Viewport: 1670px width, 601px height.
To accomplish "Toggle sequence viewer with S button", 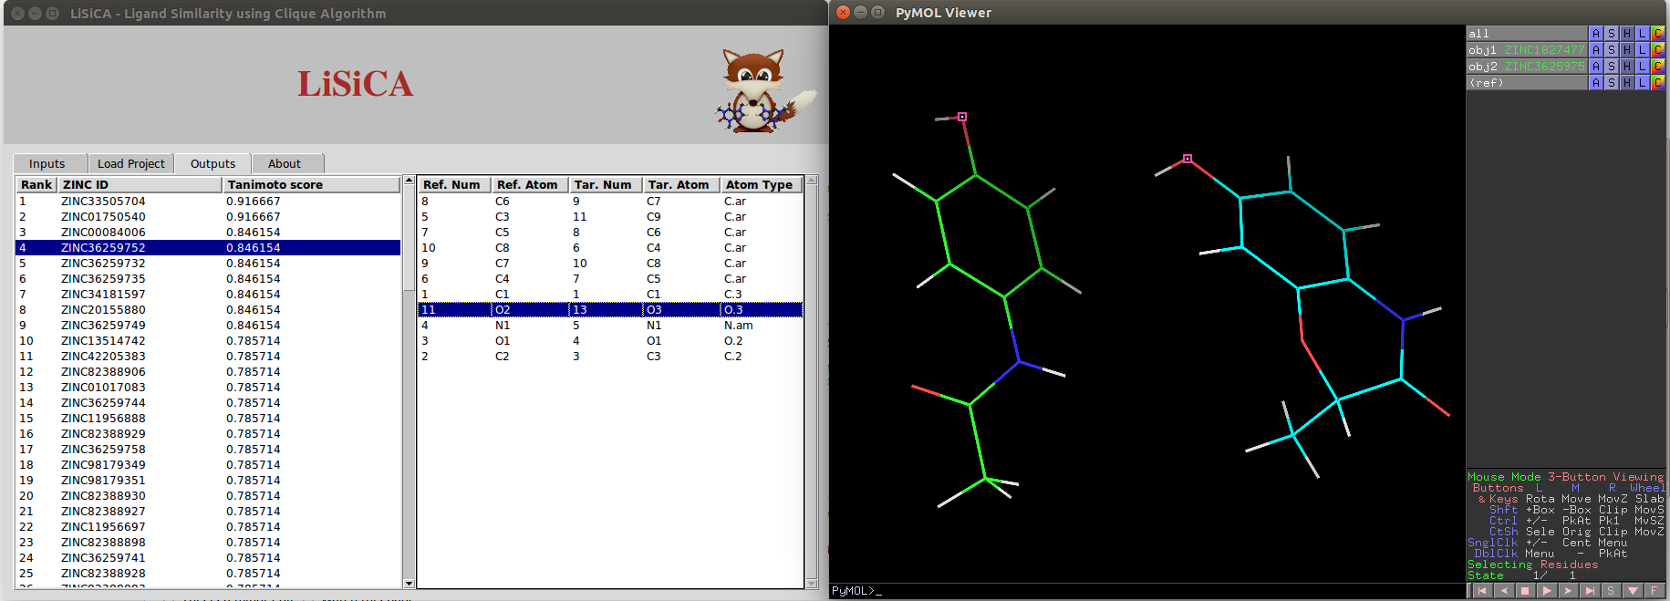I will 1611,591.
